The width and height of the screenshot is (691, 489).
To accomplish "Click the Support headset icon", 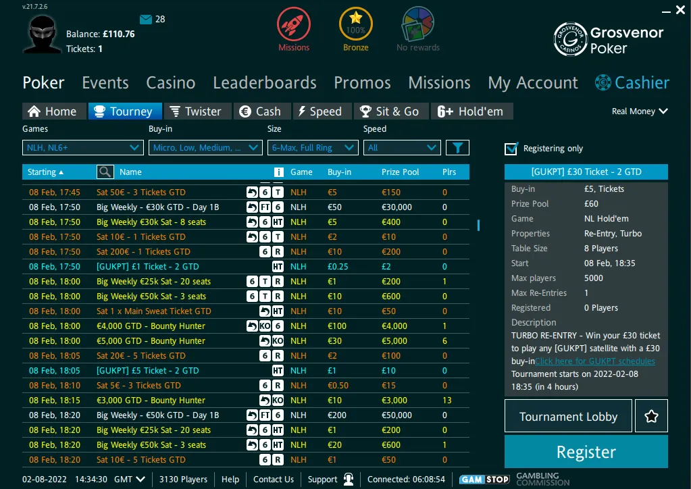I will tap(349, 480).
